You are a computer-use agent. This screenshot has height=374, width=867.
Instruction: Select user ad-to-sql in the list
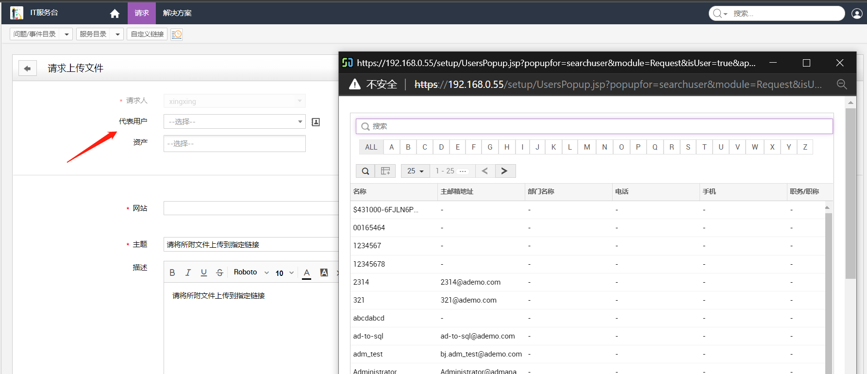(x=368, y=336)
